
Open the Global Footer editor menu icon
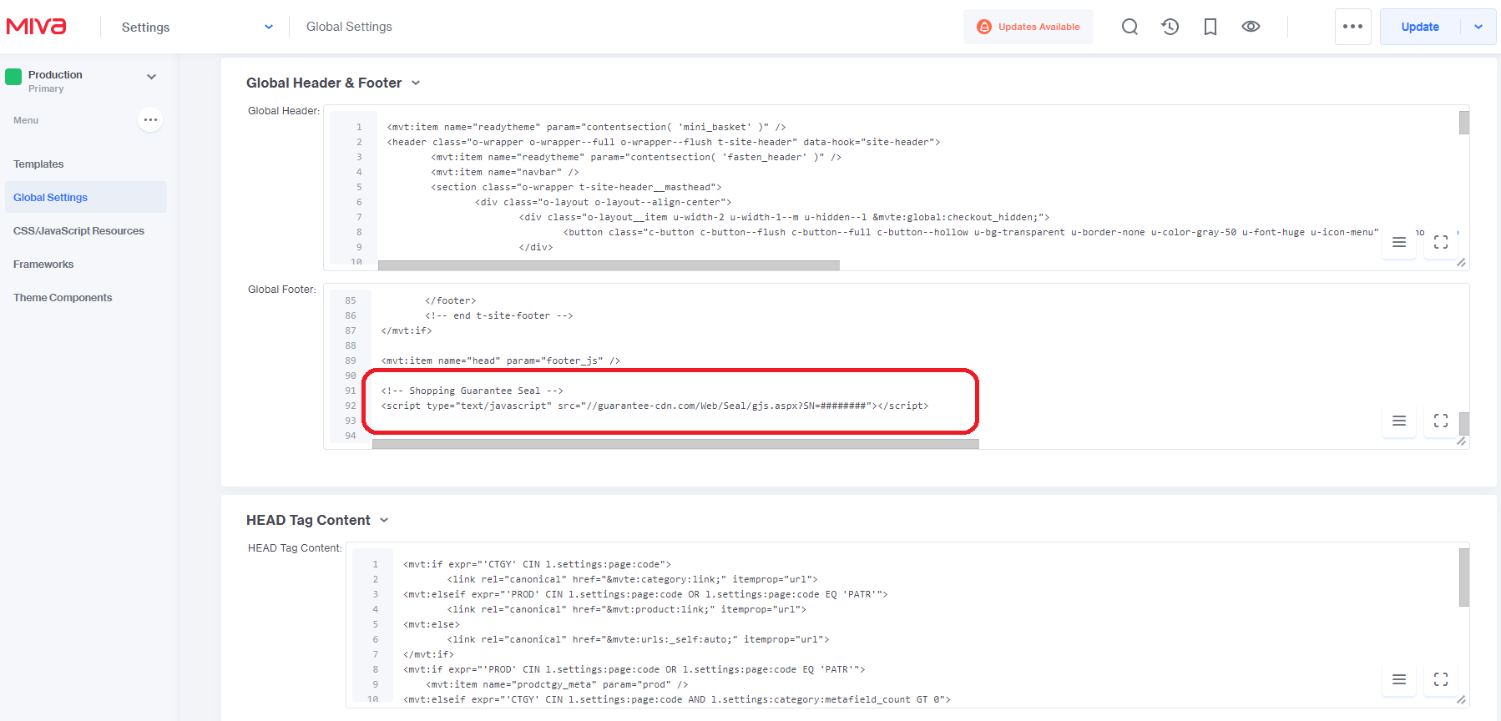tap(1399, 421)
